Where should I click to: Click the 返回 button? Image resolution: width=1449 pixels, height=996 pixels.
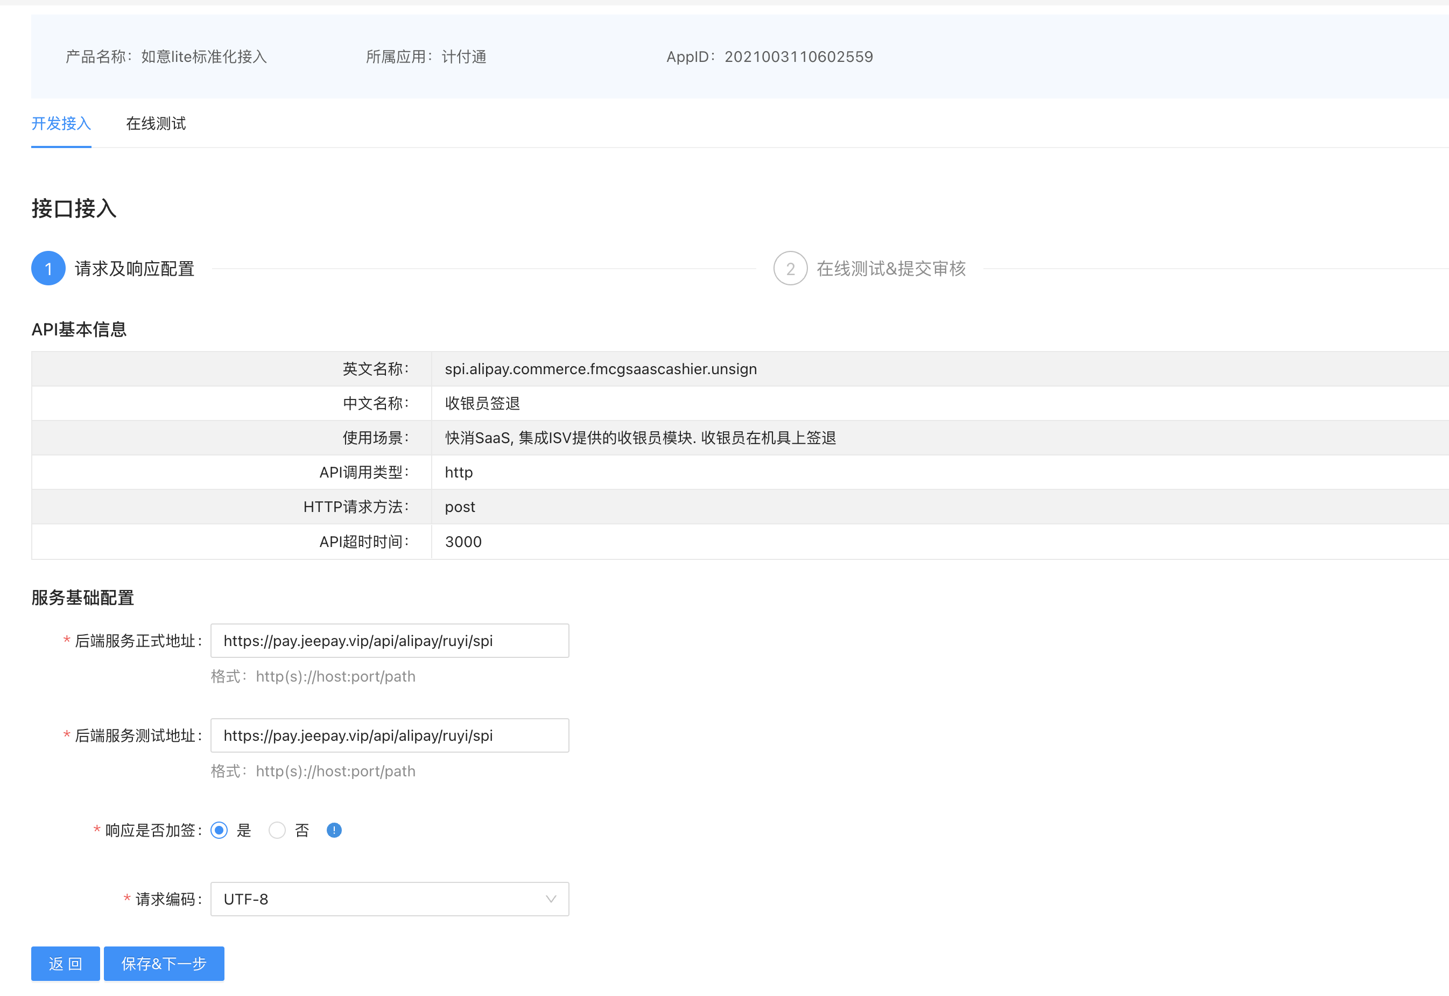click(x=66, y=964)
